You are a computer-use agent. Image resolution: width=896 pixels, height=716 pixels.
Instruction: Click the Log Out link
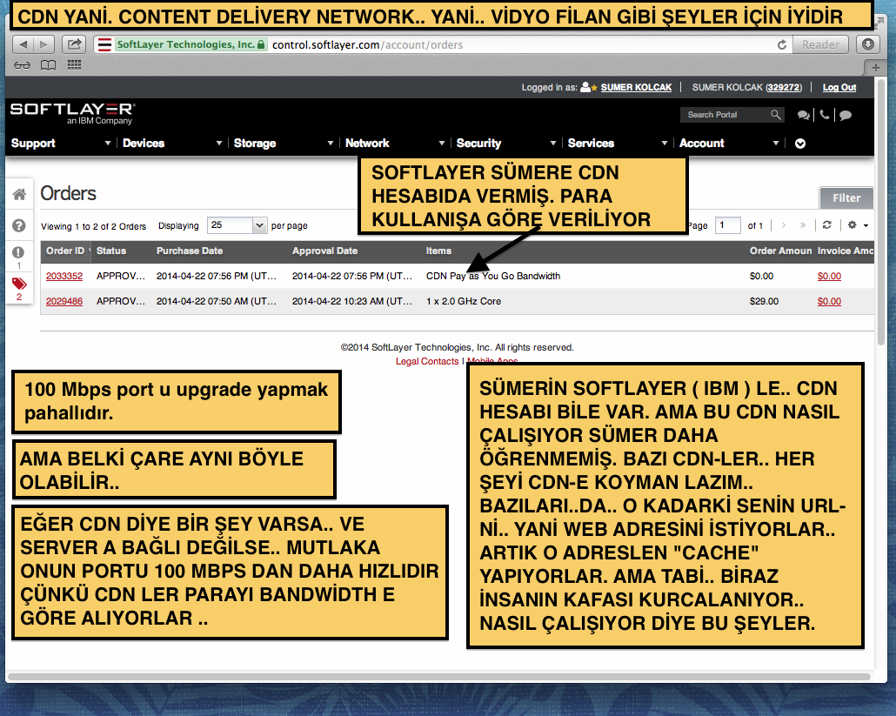tap(839, 87)
